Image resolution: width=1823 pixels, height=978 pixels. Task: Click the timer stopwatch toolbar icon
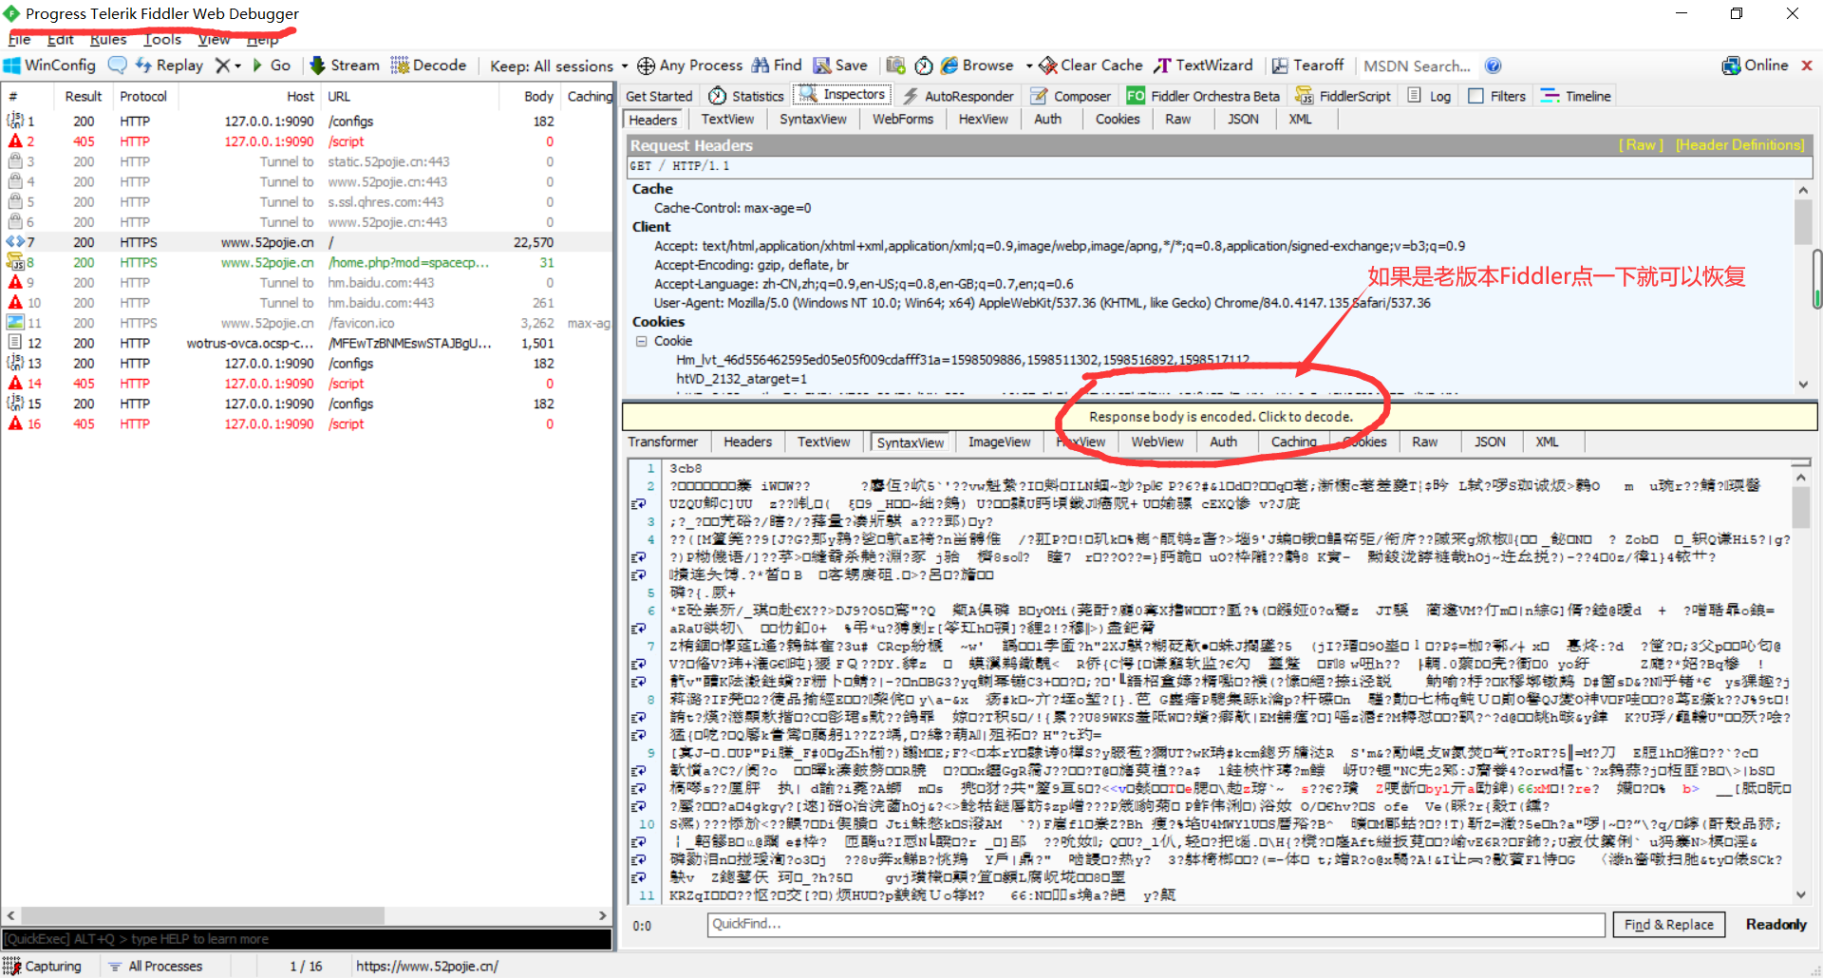point(924,66)
